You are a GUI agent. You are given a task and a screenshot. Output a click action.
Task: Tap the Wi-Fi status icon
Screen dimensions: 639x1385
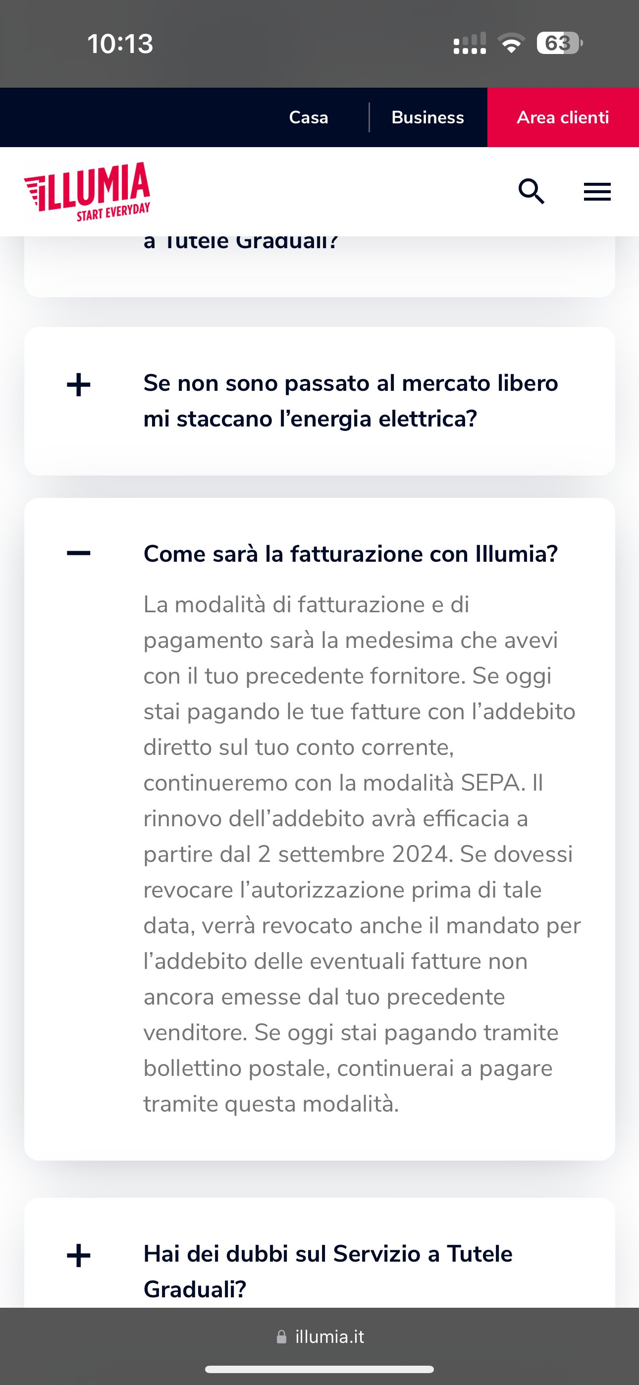pos(512,43)
